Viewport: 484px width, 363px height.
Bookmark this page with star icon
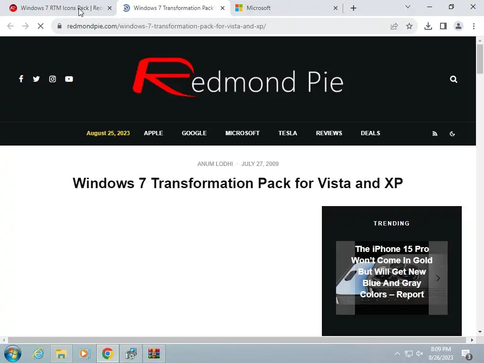click(x=409, y=26)
